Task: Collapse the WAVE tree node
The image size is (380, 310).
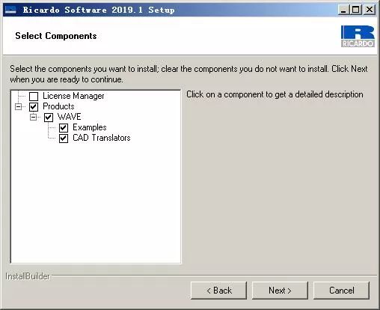Action: pyautogui.click(x=34, y=117)
